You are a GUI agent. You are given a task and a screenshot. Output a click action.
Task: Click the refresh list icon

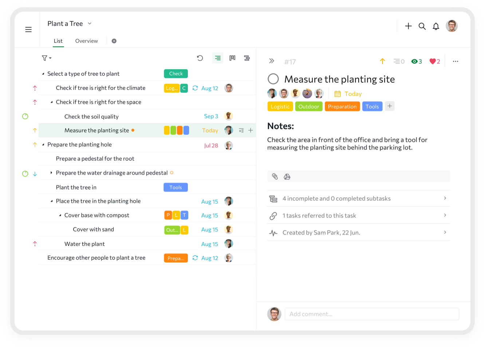200,58
